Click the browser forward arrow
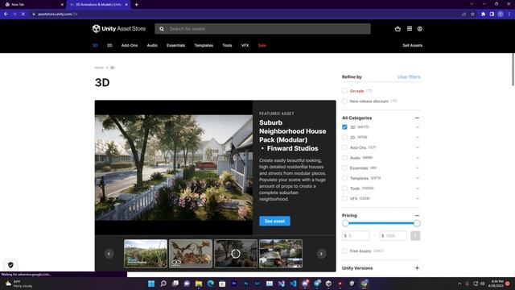 pyautogui.click(x=14, y=14)
